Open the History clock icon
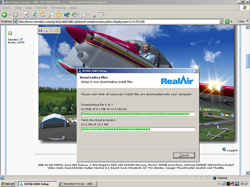This screenshot has height=187, width=250. [75, 14]
